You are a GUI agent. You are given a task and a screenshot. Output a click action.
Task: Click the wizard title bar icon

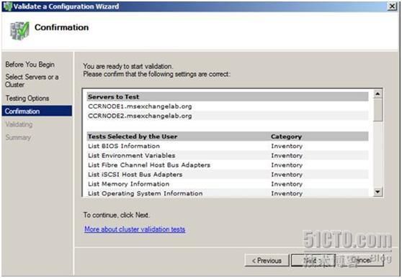(7, 6)
